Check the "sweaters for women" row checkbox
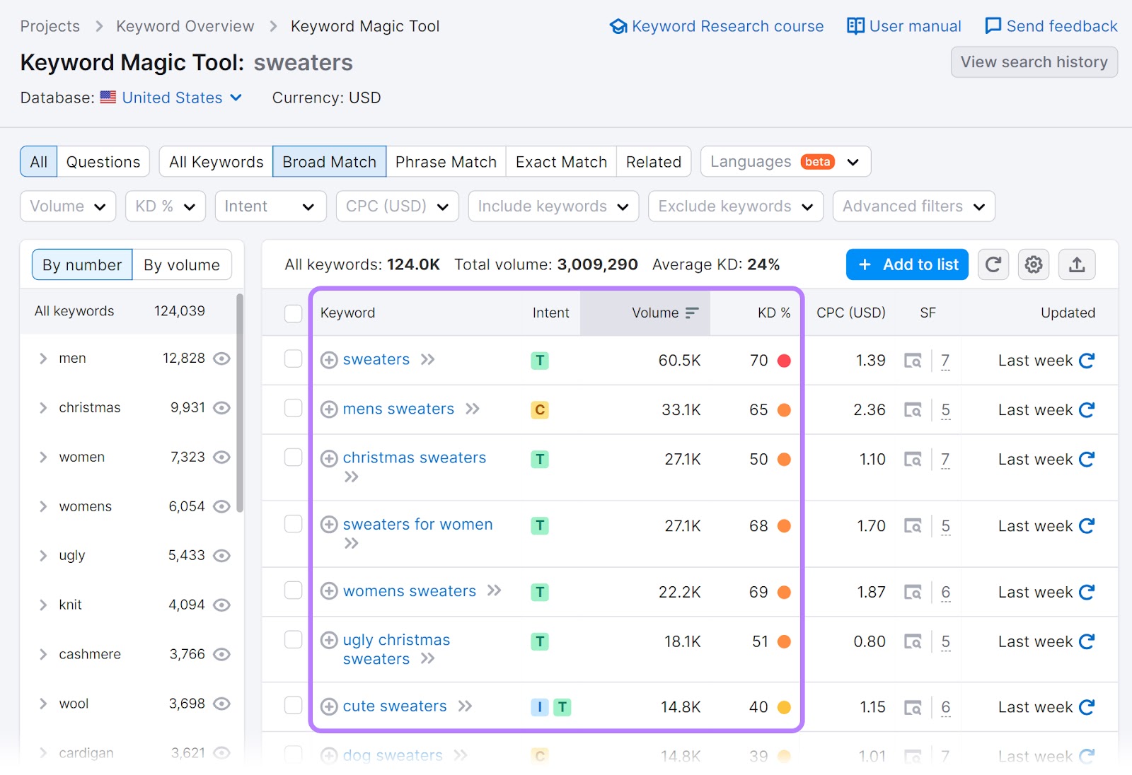Viewport: 1132px width, 775px height. (293, 525)
